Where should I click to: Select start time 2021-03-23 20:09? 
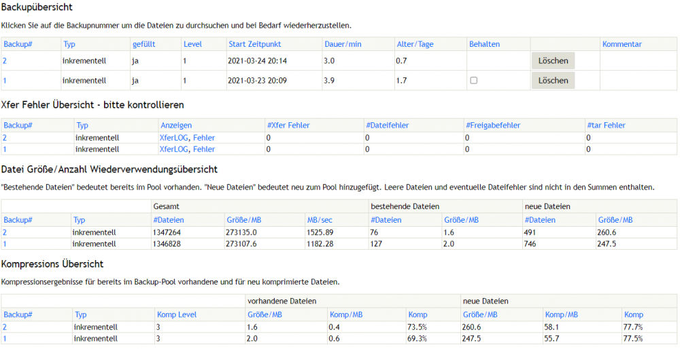pos(257,81)
